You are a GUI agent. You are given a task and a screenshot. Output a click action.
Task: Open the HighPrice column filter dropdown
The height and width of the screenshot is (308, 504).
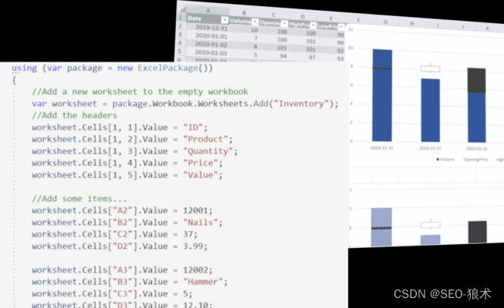(313, 25)
